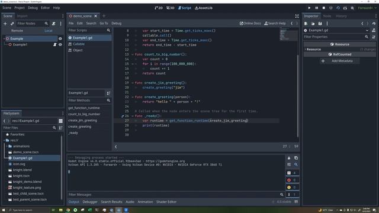This screenshot has width=379, height=213.
Task: Expand the animations folder
Action: 7,146
